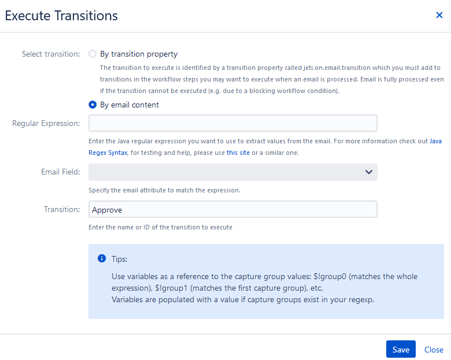Follow the 'this site' regex testing link
Image resolution: width=451 pixels, height=360 pixels.
tap(238, 153)
